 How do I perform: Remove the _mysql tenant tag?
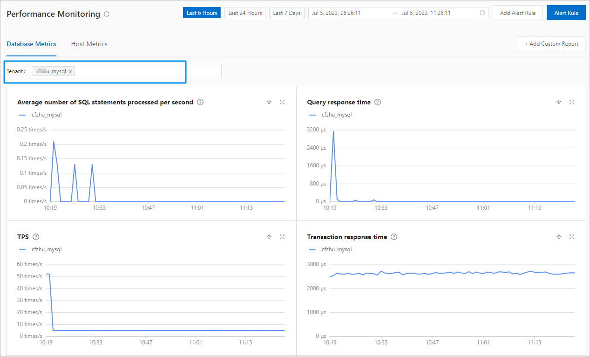[x=70, y=72]
